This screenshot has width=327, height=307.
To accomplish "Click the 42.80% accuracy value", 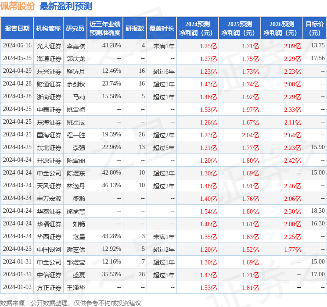I will coord(111,172).
